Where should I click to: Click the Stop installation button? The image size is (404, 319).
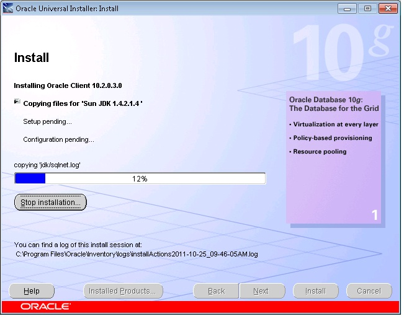coord(50,202)
